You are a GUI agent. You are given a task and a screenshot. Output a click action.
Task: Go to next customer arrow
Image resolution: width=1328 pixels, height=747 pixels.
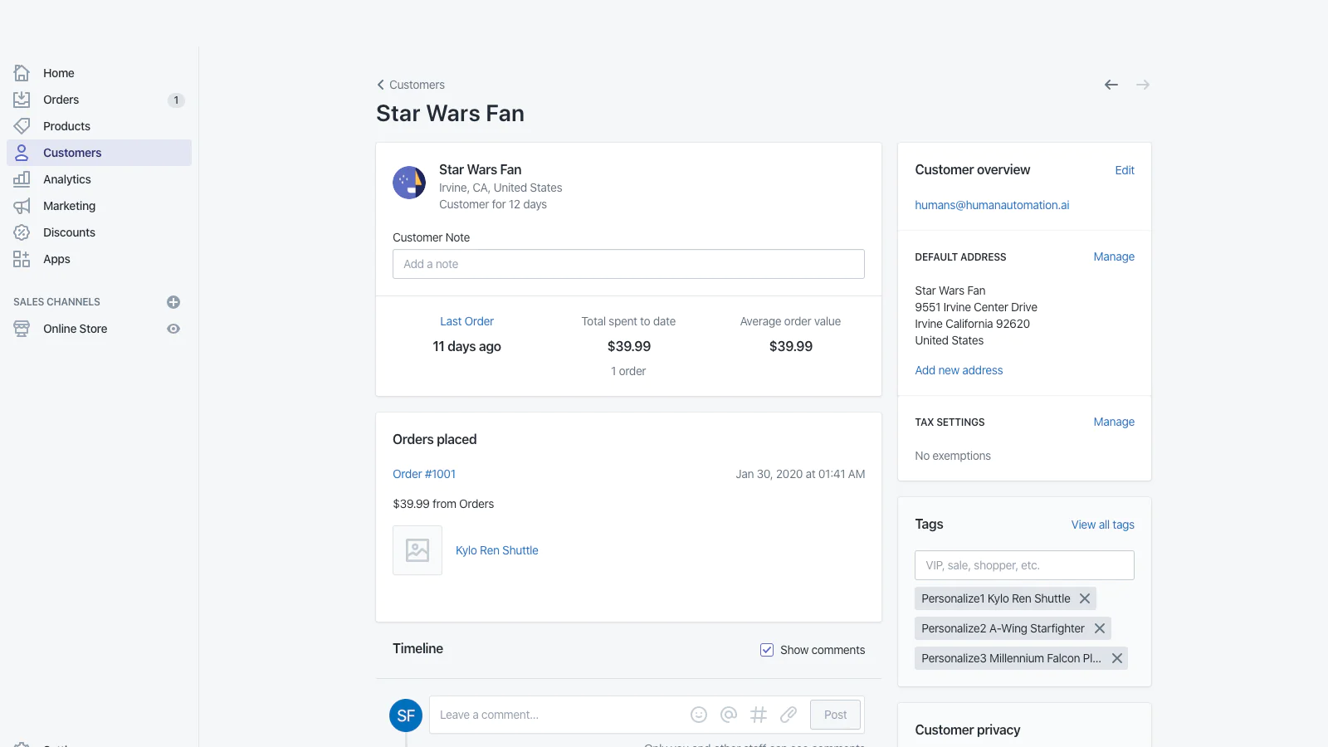coord(1143,85)
